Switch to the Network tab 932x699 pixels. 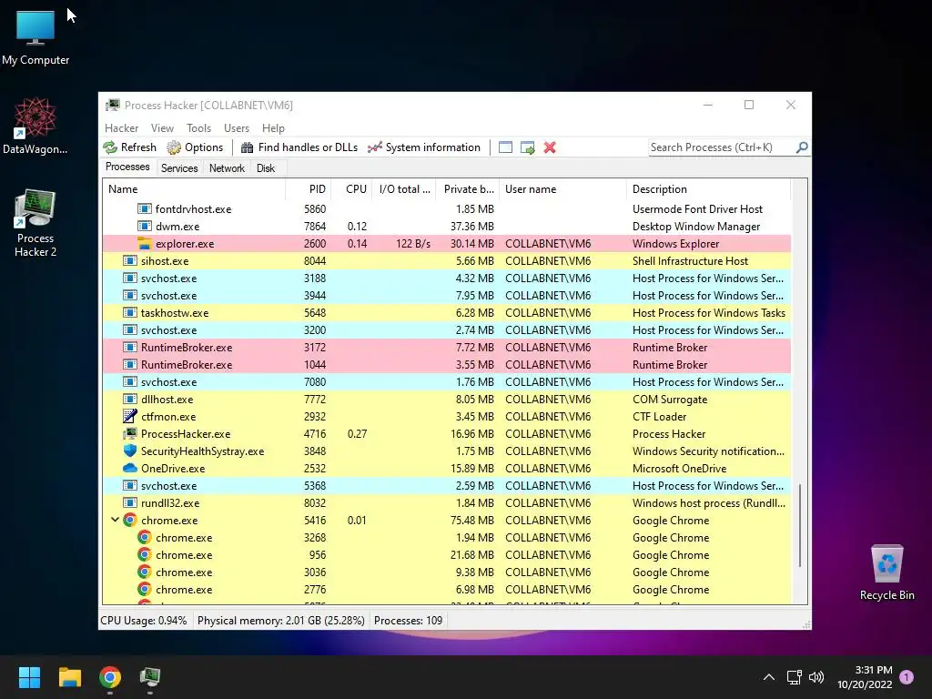(227, 168)
